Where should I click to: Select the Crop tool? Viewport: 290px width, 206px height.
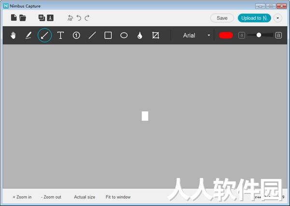coord(156,35)
